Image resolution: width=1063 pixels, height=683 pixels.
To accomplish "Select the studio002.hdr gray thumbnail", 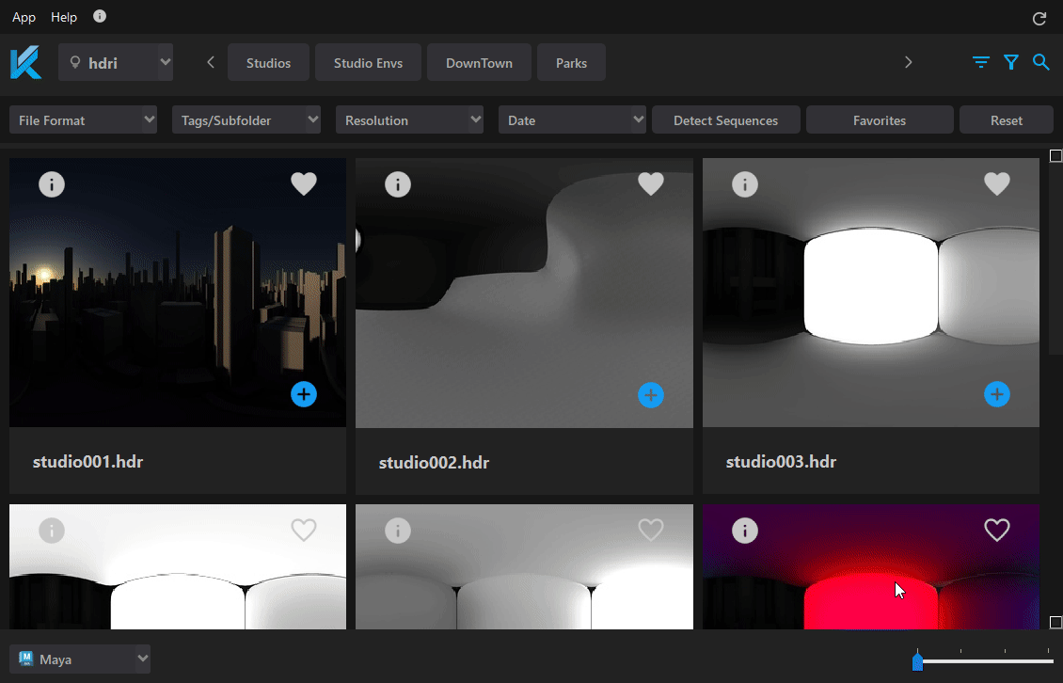I will point(524,293).
